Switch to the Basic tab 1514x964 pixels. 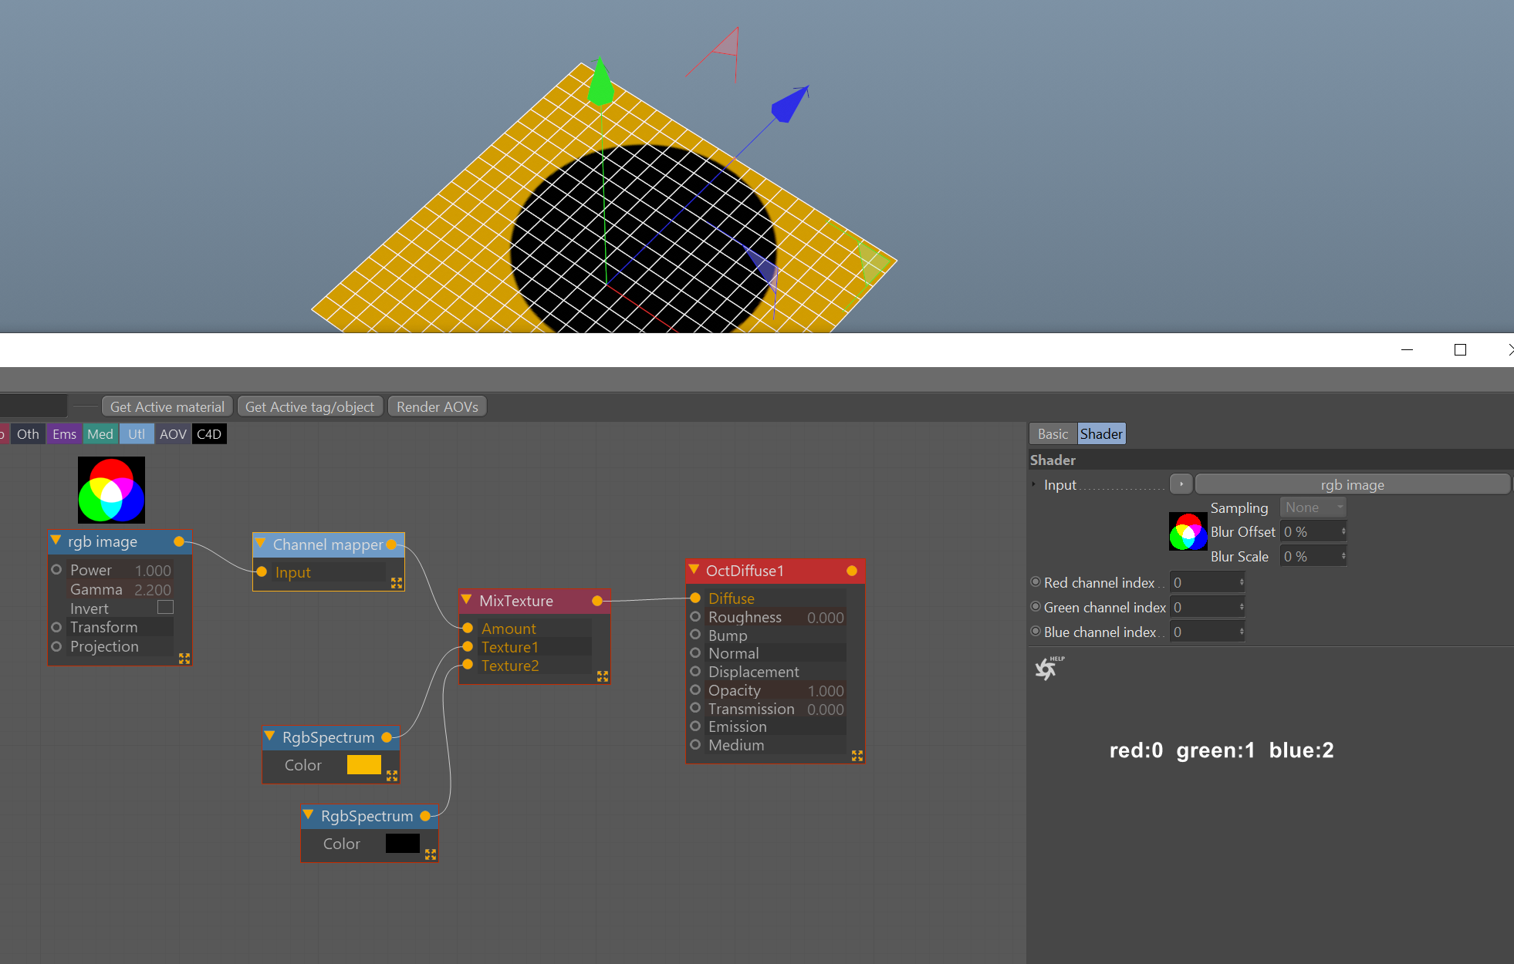click(x=1053, y=434)
